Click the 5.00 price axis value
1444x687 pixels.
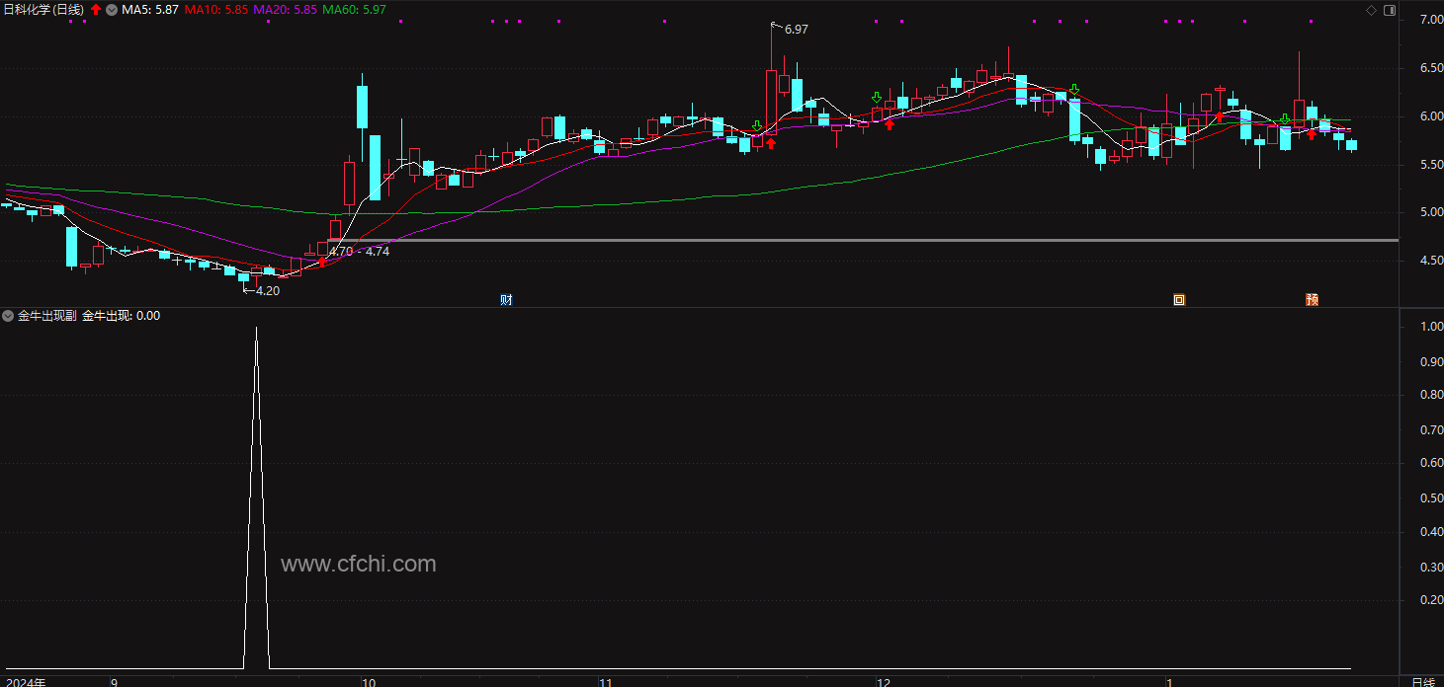1431,212
